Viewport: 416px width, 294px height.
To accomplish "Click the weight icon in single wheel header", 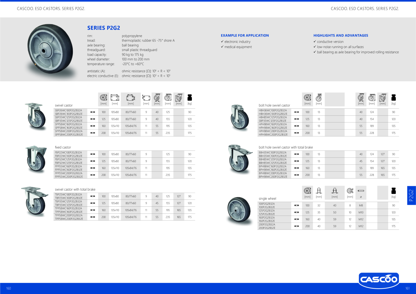I will pyautogui.click(x=394, y=191).
